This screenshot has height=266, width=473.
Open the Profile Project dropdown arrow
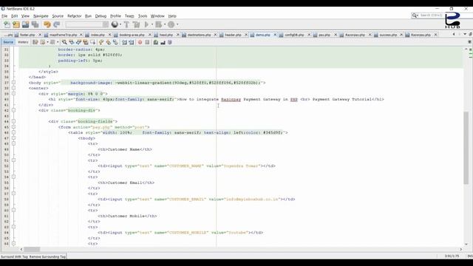[x=177, y=24]
